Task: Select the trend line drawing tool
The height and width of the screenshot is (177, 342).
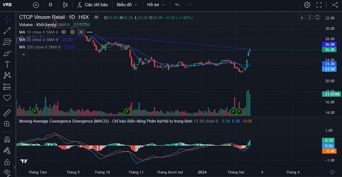Action: coord(7,31)
